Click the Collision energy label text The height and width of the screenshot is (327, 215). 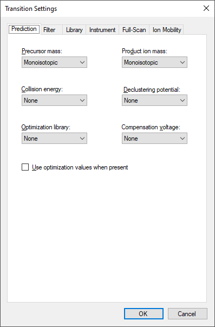[x=42, y=89]
